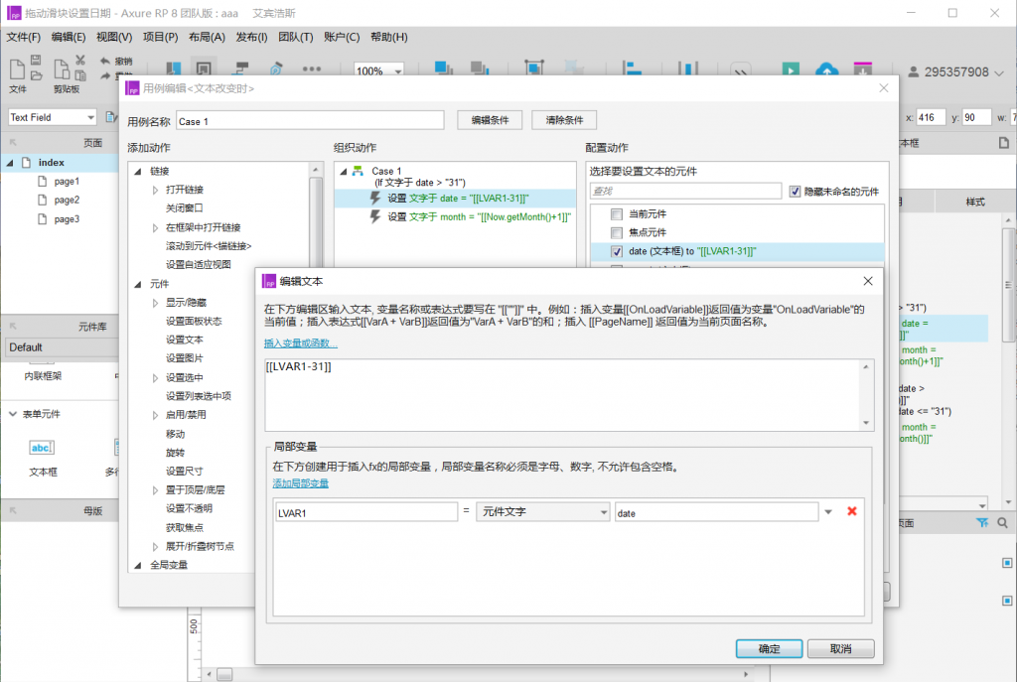Select the month action row in 组织动作
Screen dimensions: 1017x682
(x=455, y=217)
